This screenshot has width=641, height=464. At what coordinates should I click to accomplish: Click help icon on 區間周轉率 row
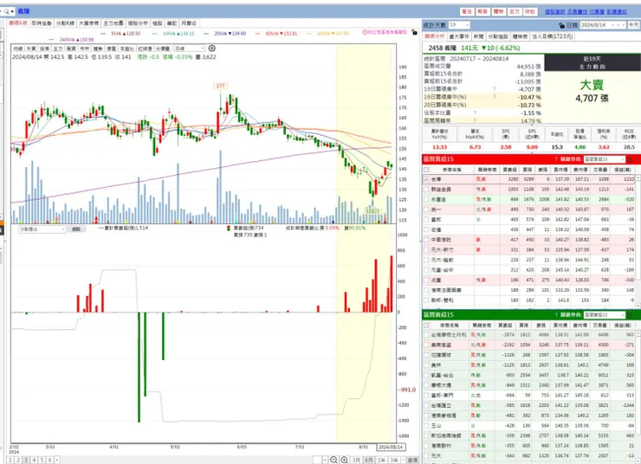pos(474,120)
